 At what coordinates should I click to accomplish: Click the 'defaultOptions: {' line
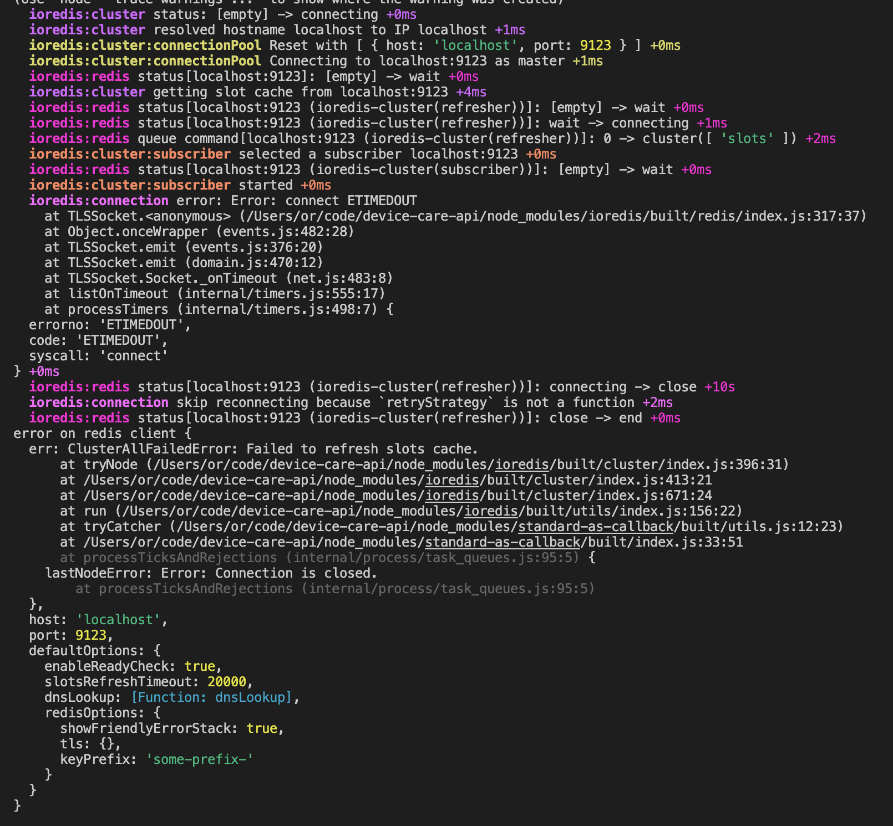(94, 651)
